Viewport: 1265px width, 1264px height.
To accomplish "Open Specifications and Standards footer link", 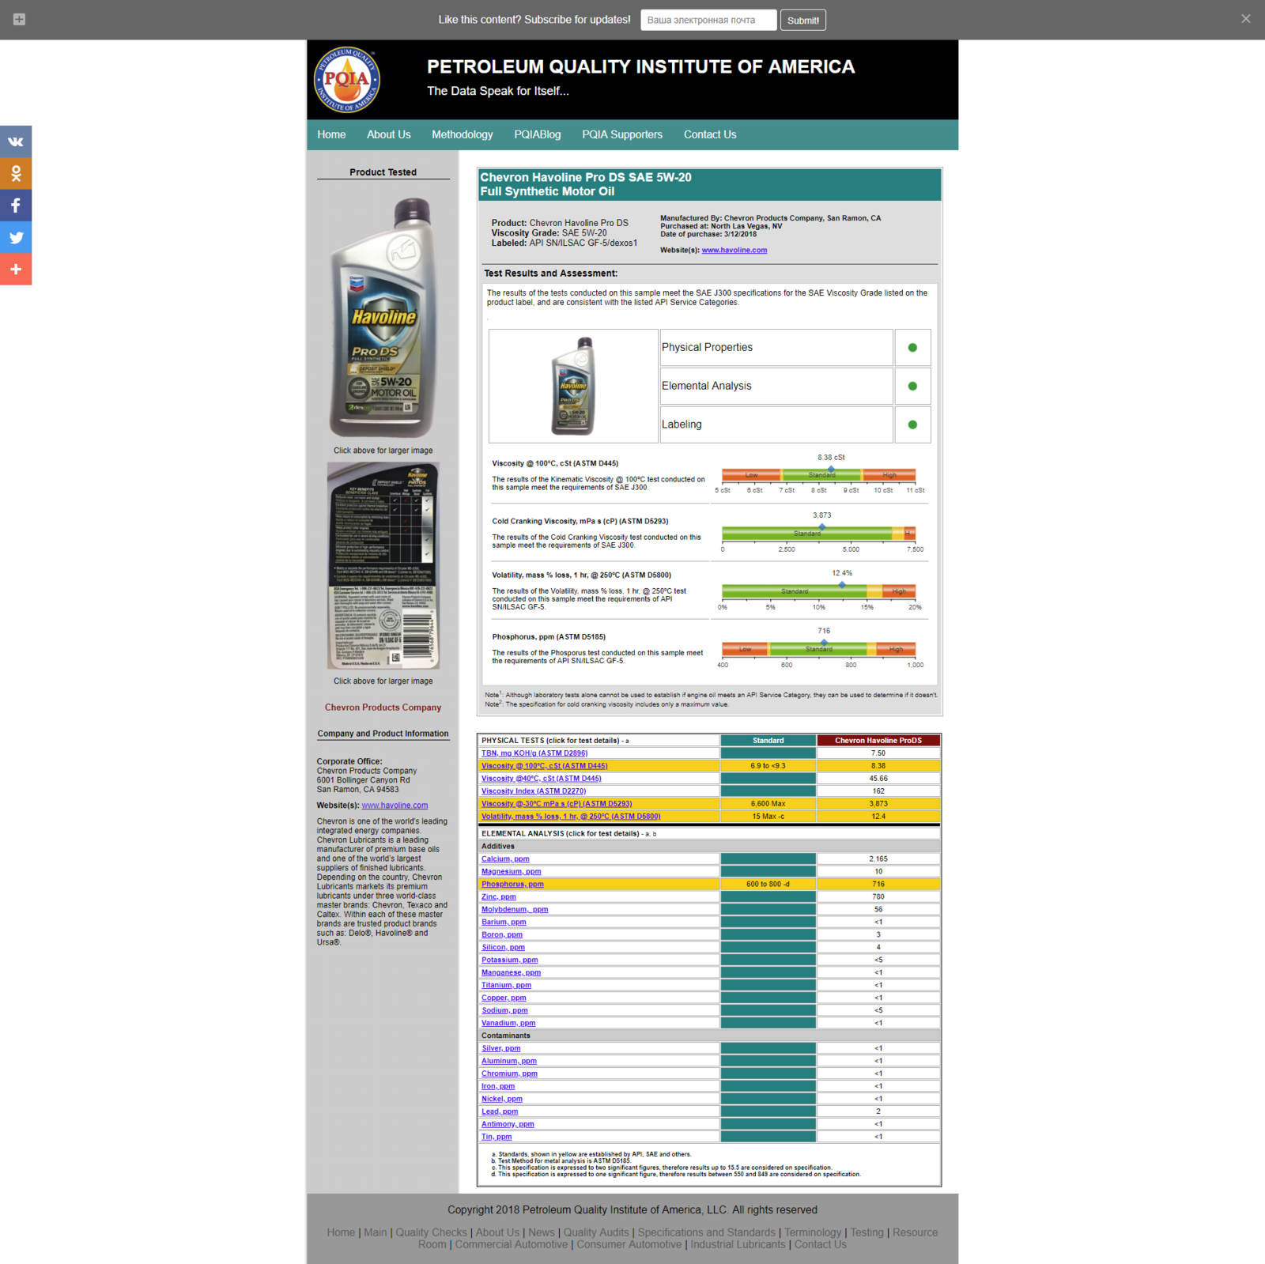I will tap(707, 1232).
